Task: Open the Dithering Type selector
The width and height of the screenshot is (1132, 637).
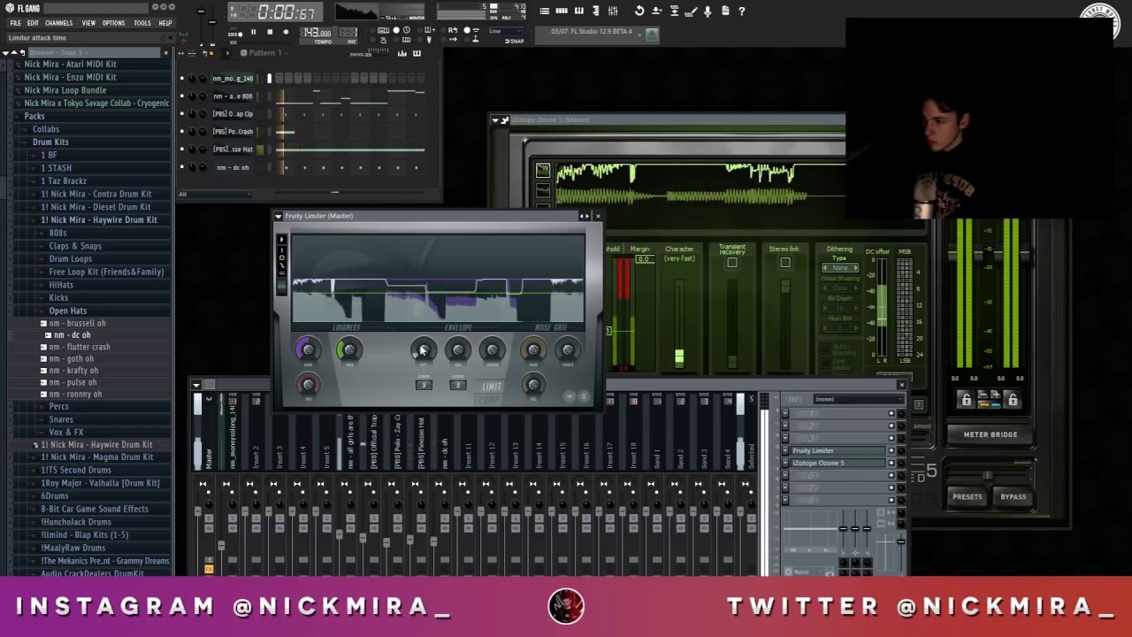Action: click(x=840, y=267)
